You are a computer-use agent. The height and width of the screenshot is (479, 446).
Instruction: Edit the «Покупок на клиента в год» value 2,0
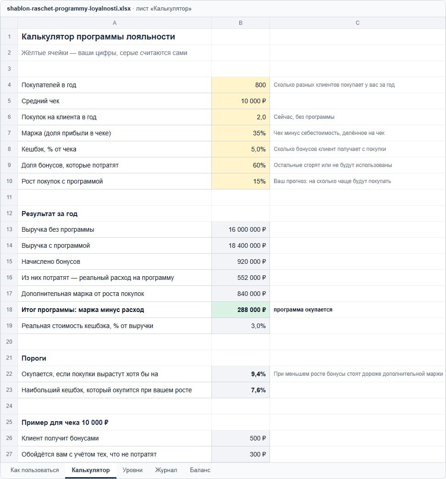point(241,117)
